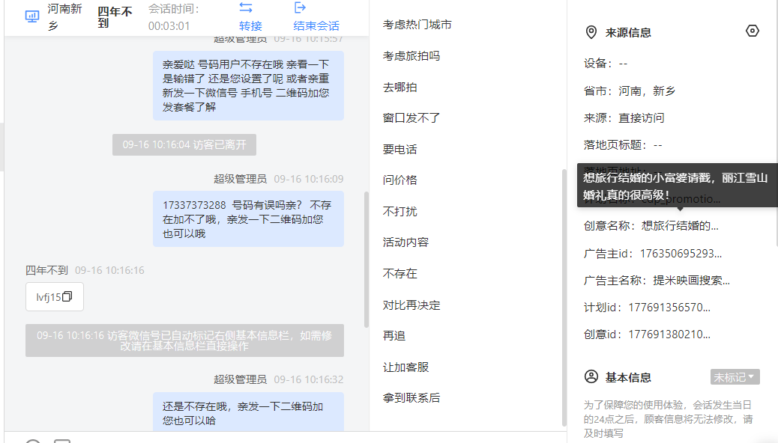This screenshot has height=443, width=778.
Task: Select quick reply 去哪拍
Action: tap(400, 88)
